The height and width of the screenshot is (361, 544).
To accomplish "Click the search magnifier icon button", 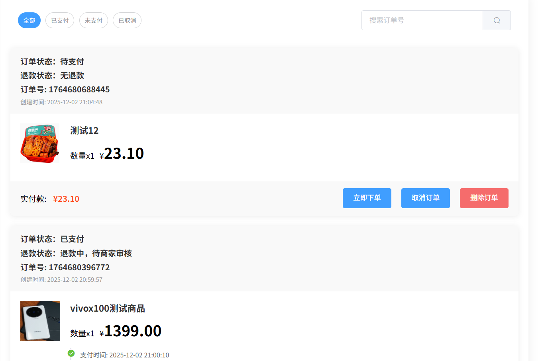I will pos(497,20).
